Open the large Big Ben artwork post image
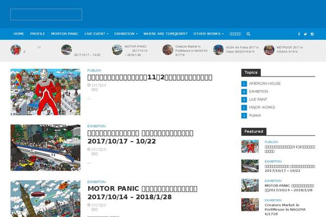The image size is (326, 217). click(45, 199)
